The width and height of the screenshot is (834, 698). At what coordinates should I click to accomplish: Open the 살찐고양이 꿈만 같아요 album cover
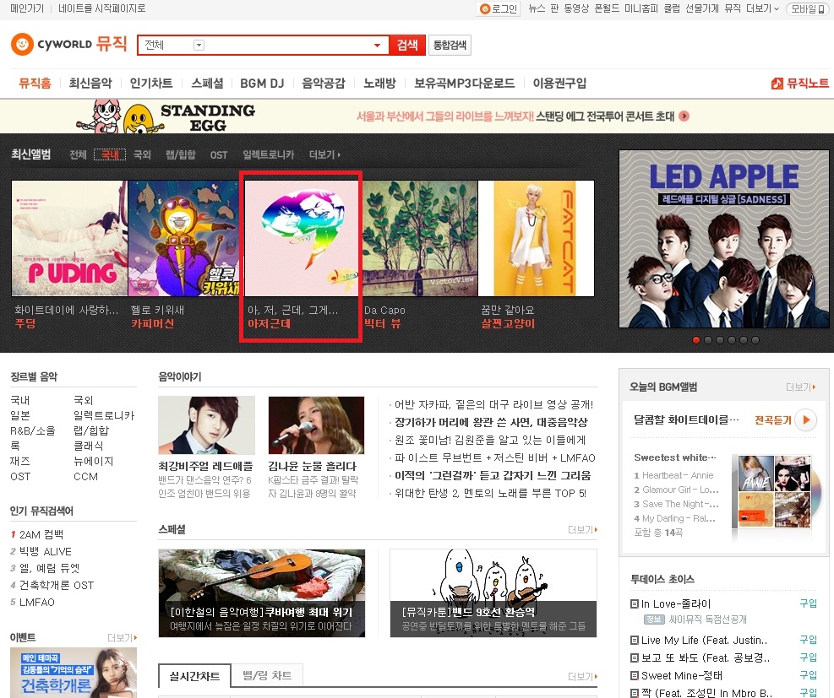536,238
